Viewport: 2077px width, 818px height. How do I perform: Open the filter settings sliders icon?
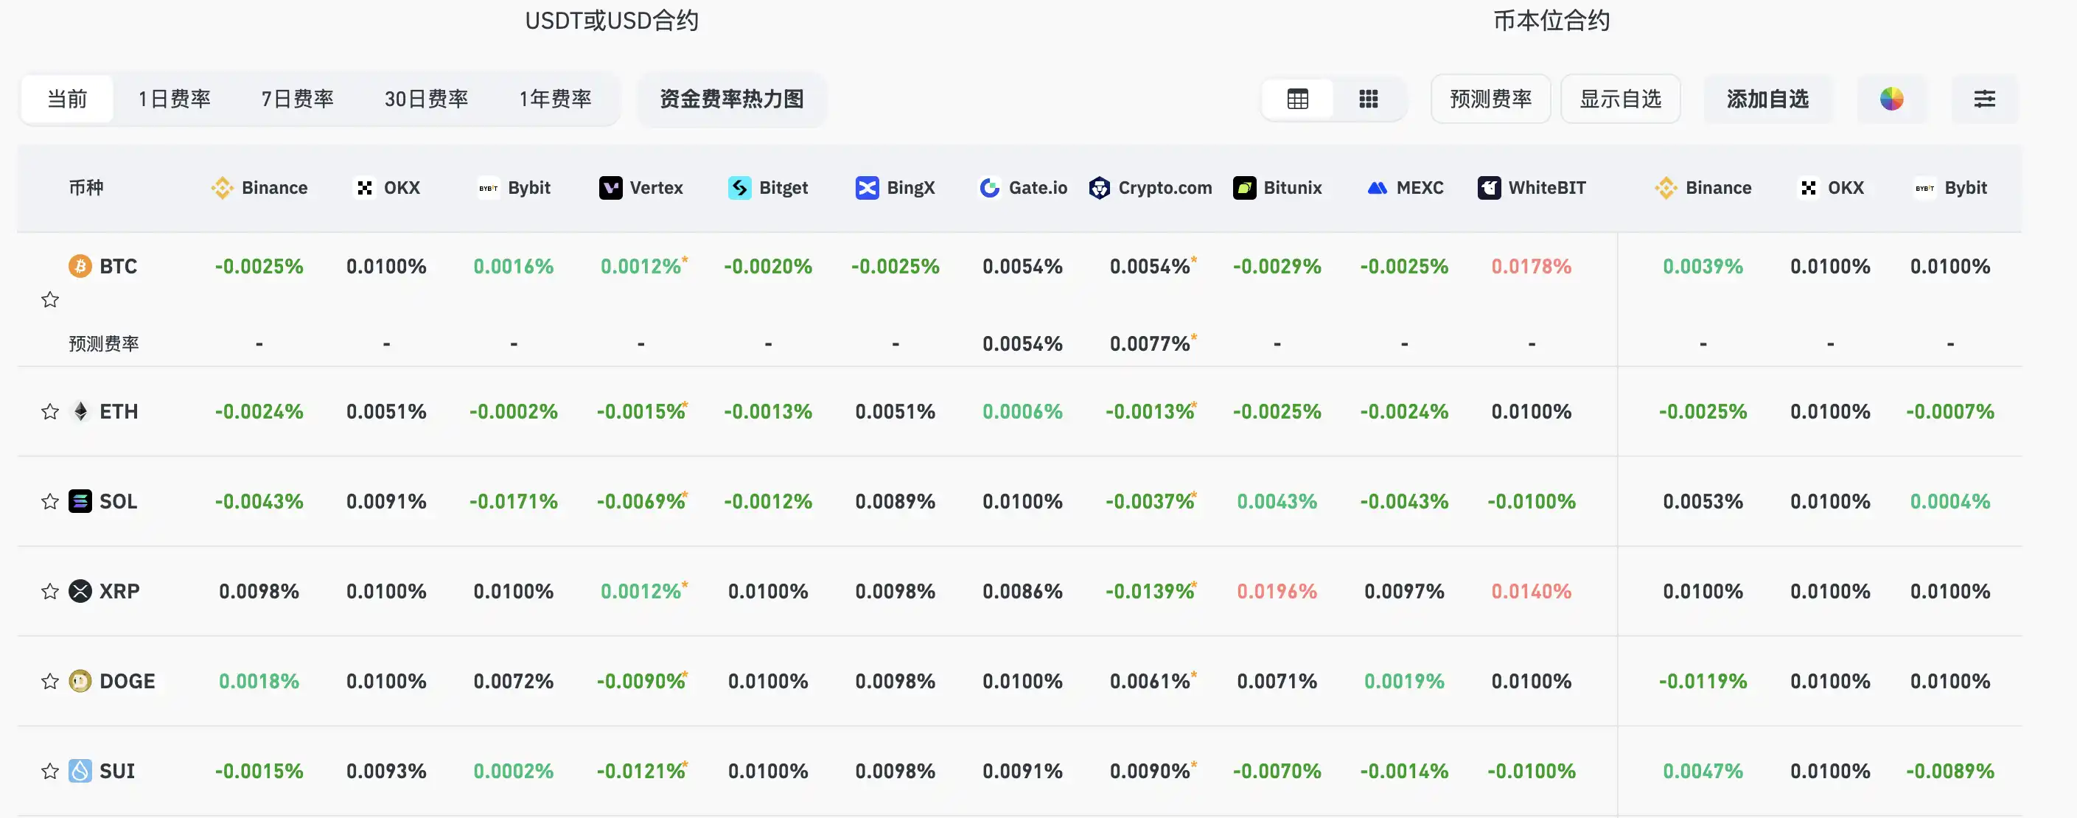click(x=1984, y=99)
